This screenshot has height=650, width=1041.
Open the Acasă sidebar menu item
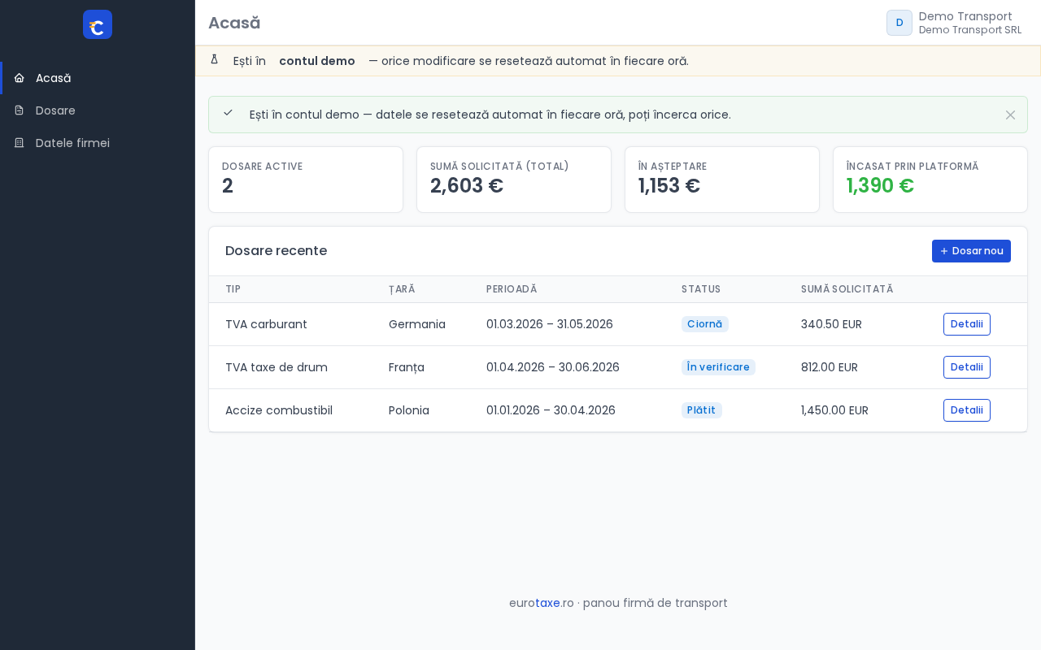[x=98, y=78]
